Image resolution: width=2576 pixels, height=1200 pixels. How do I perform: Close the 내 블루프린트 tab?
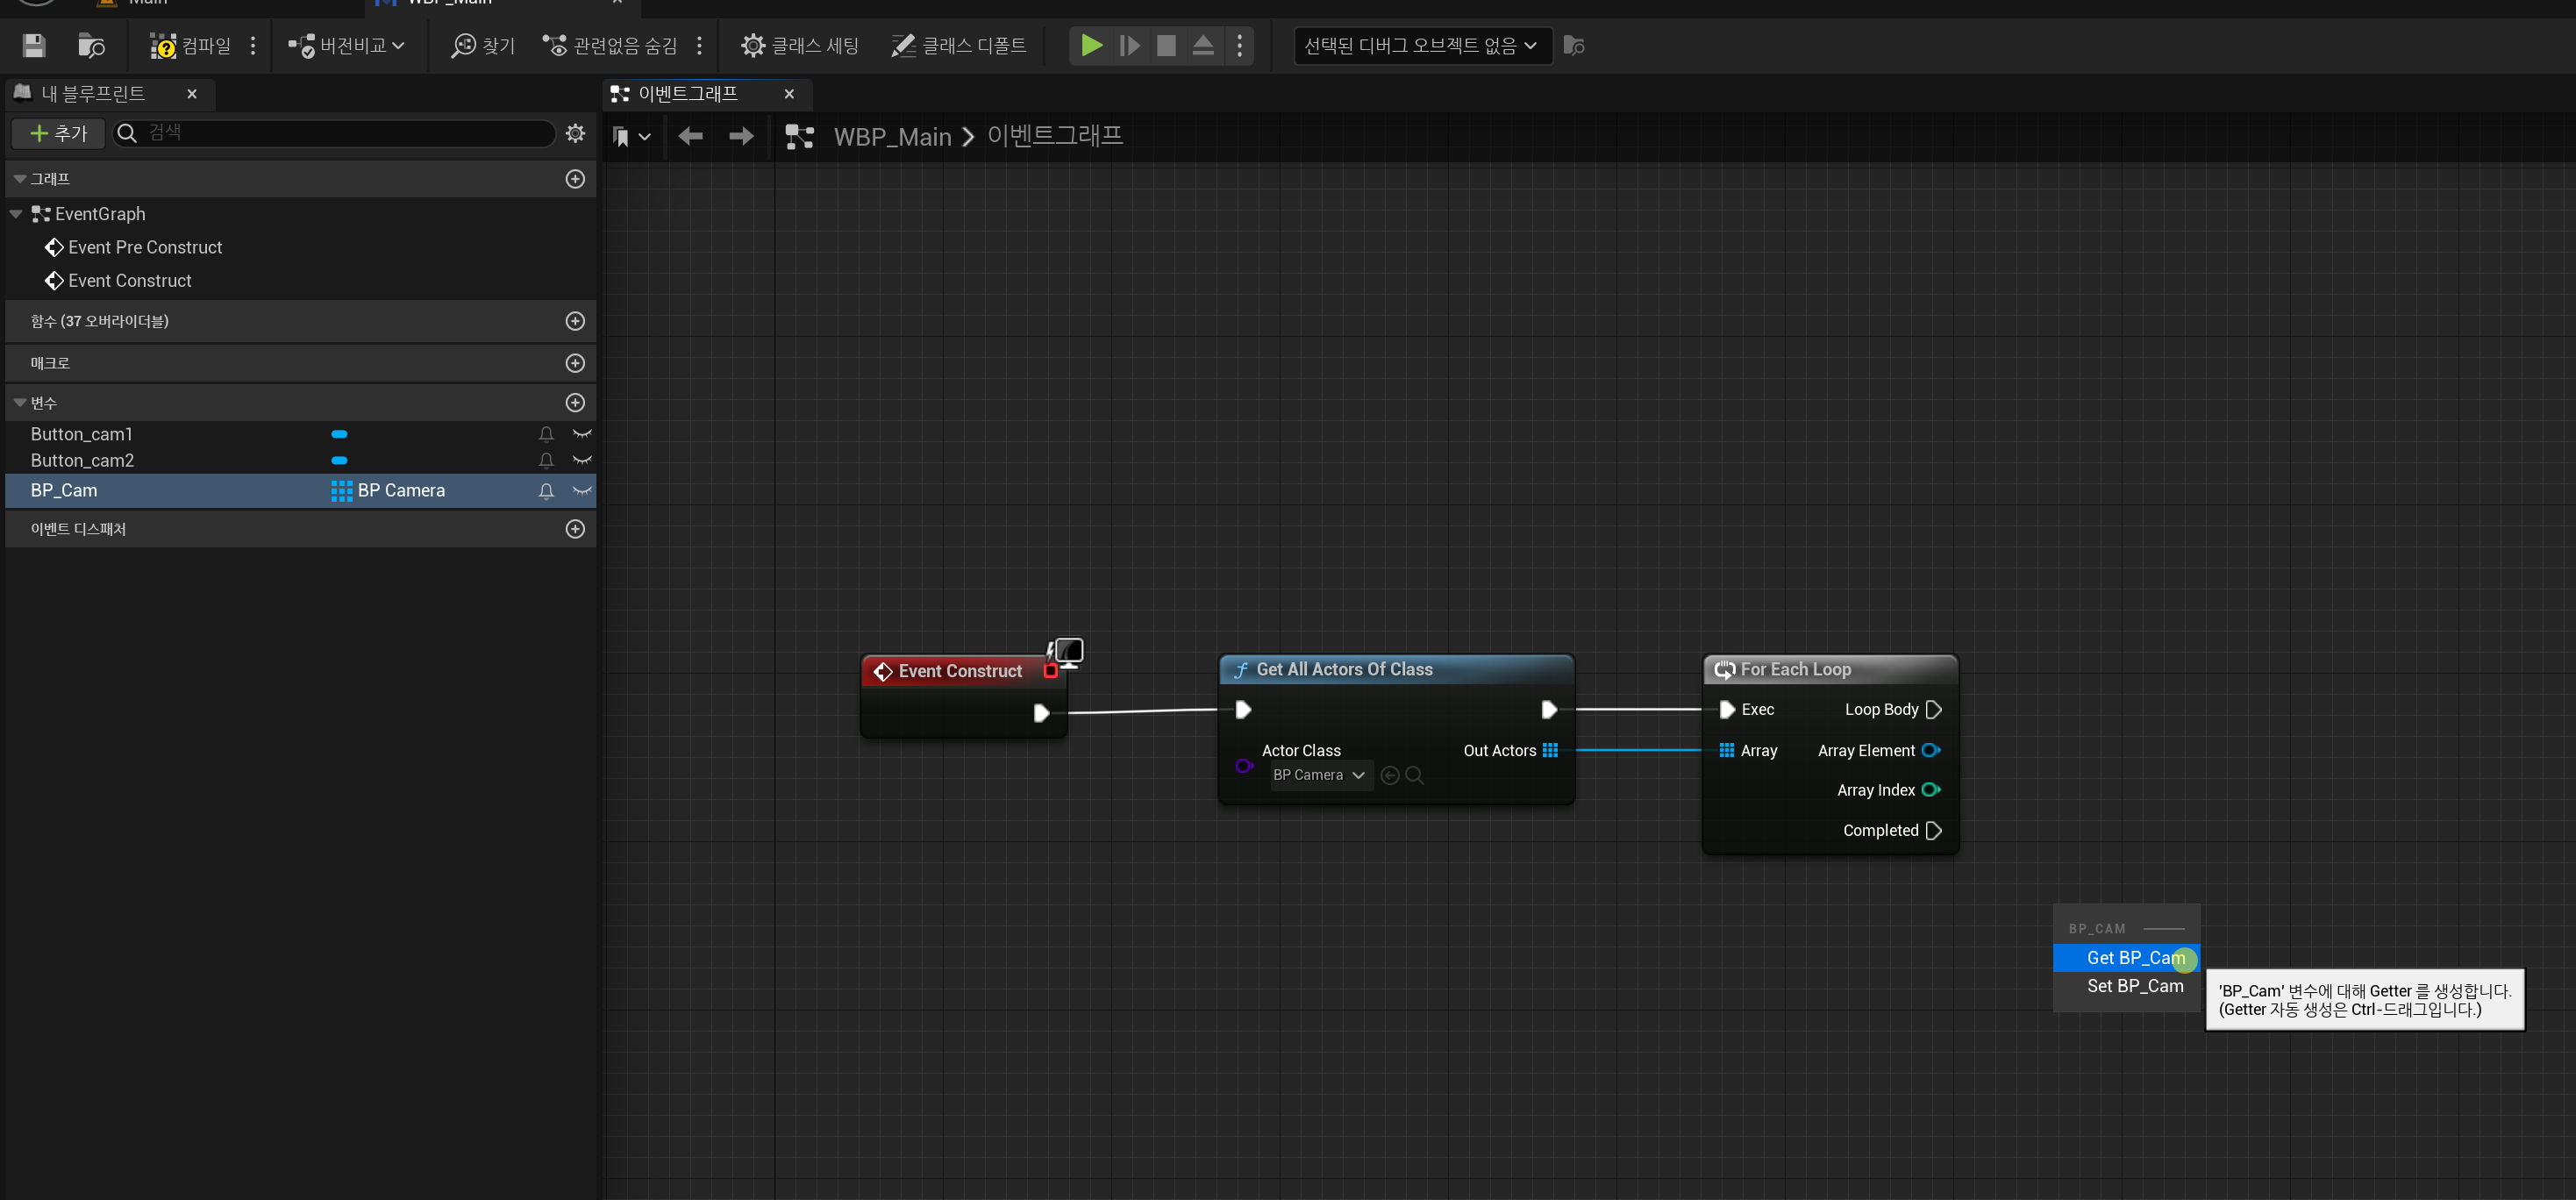click(192, 94)
